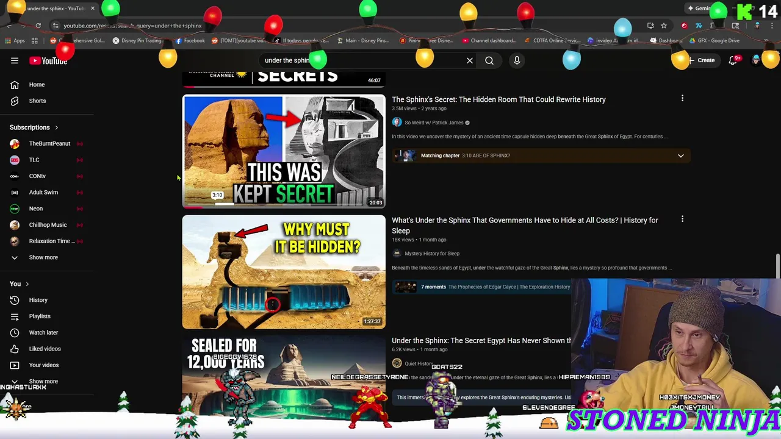
Task: Expand the Subscriptions section header
Action: 34,127
